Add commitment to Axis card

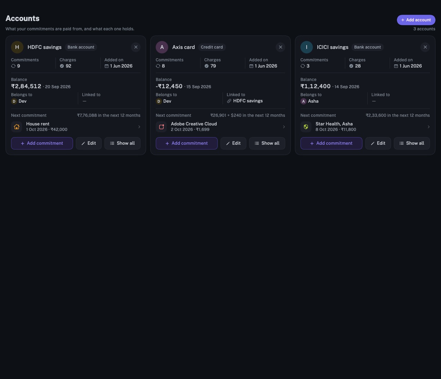coord(187,143)
